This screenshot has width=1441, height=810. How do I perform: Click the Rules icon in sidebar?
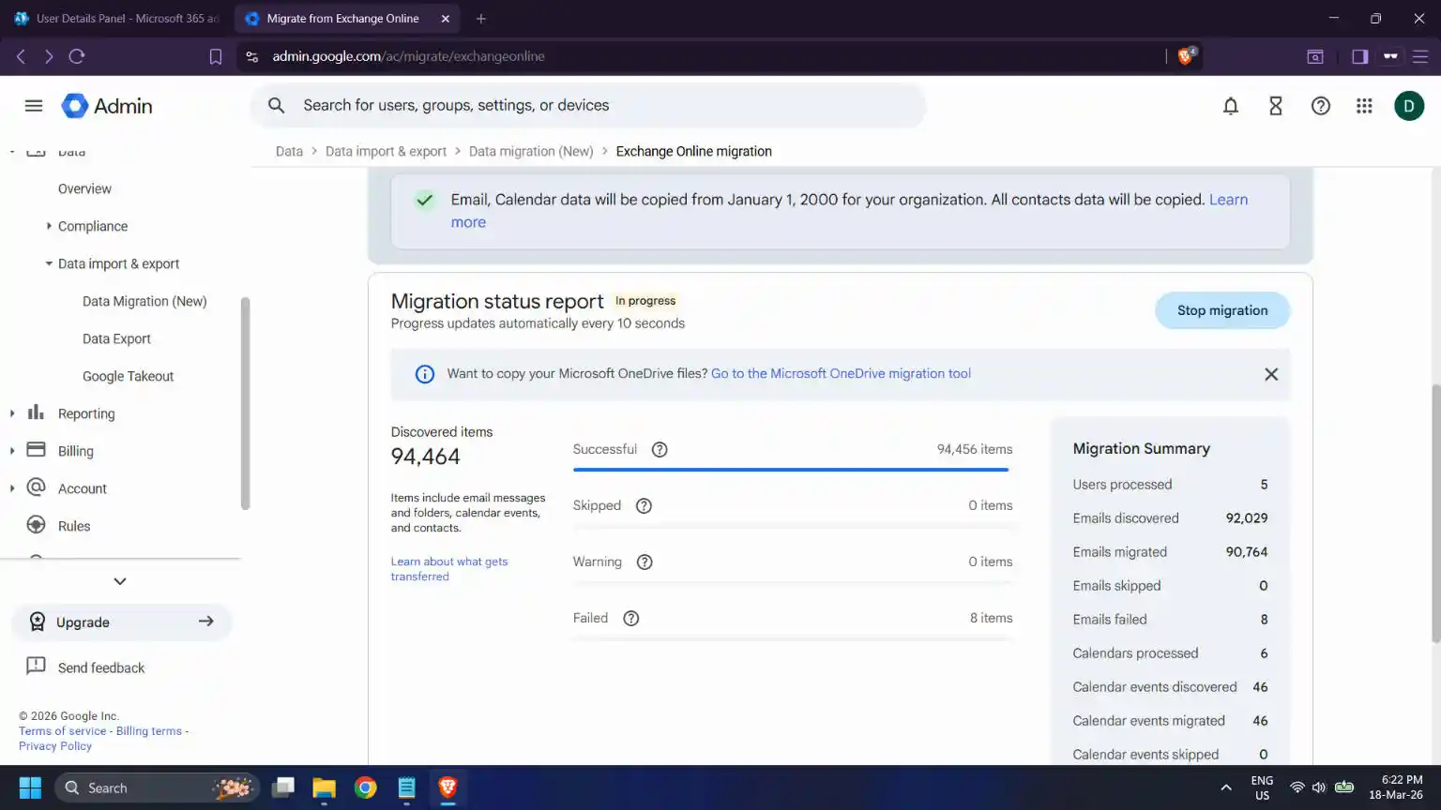click(x=36, y=525)
